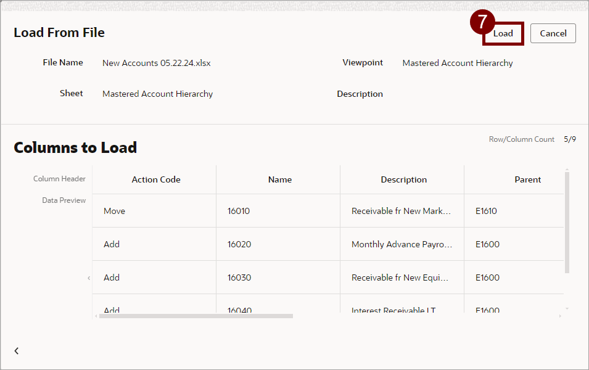Click the vertical scrollbar thumb beside the table
This screenshot has height=370, width=589.
coord(567,222)
